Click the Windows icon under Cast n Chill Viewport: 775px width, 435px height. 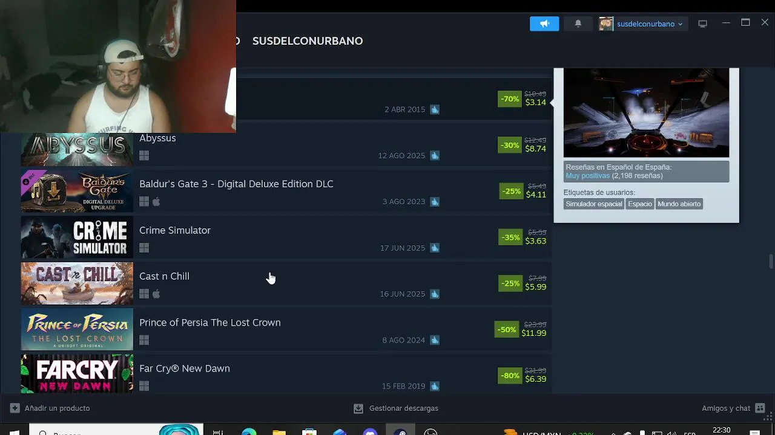pos(144,294)
